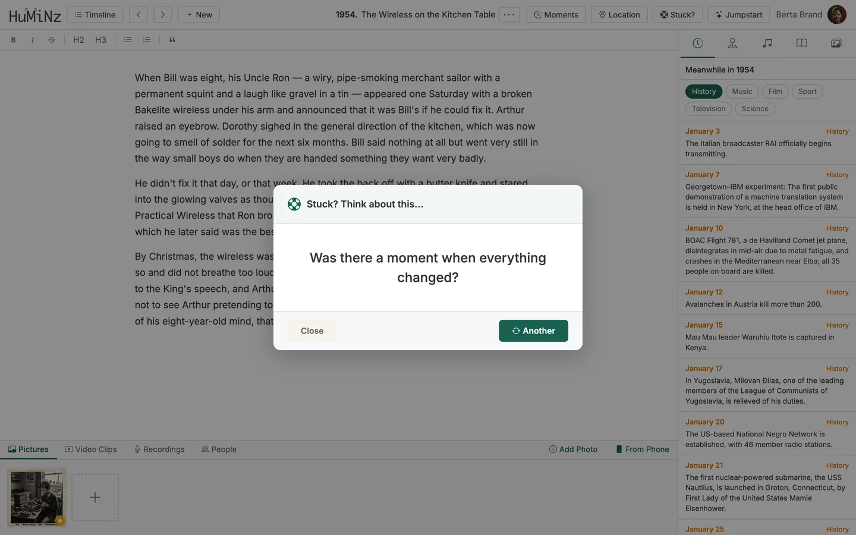Screen dimensions: 856x535
Task: Select the History filter chip
Action: click(x=704, y=92)
